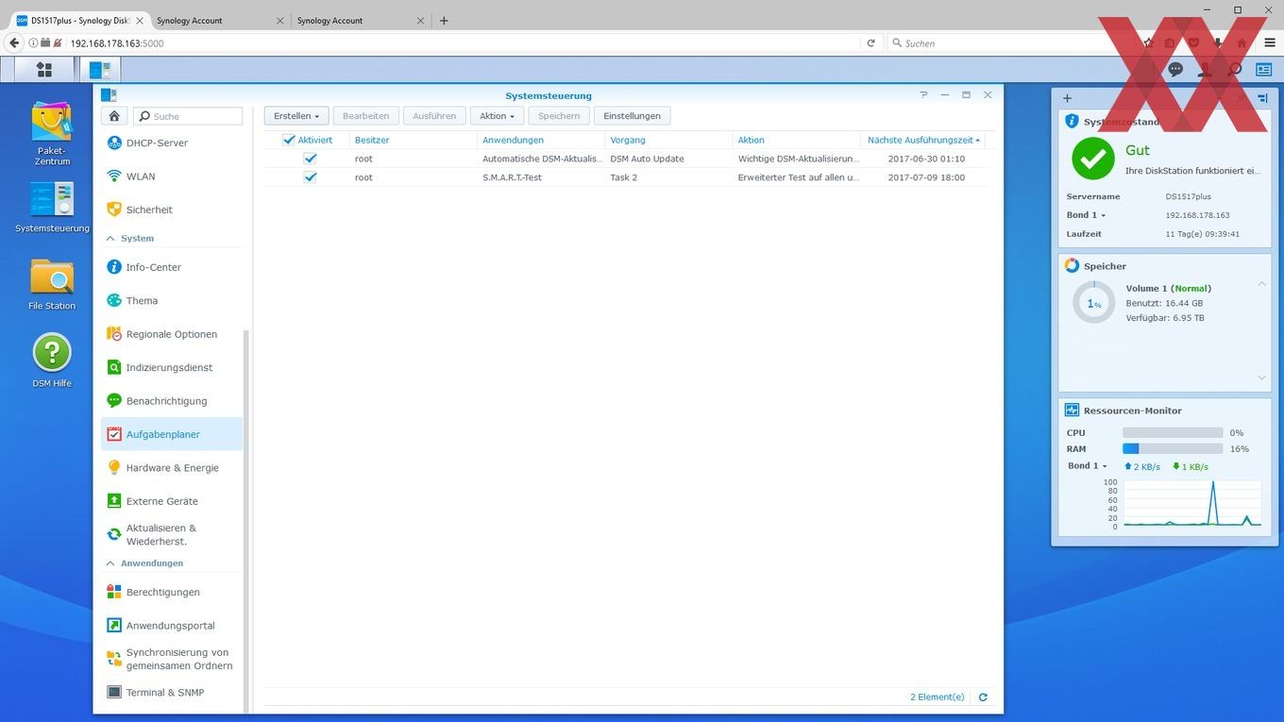This screenshot has height=722, width=1284.
Task: Select Aufgabenplaner in sidebar
Action: pos(171,434)
